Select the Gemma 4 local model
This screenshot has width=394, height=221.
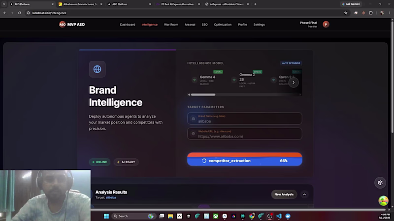click(x=208, y=80)
